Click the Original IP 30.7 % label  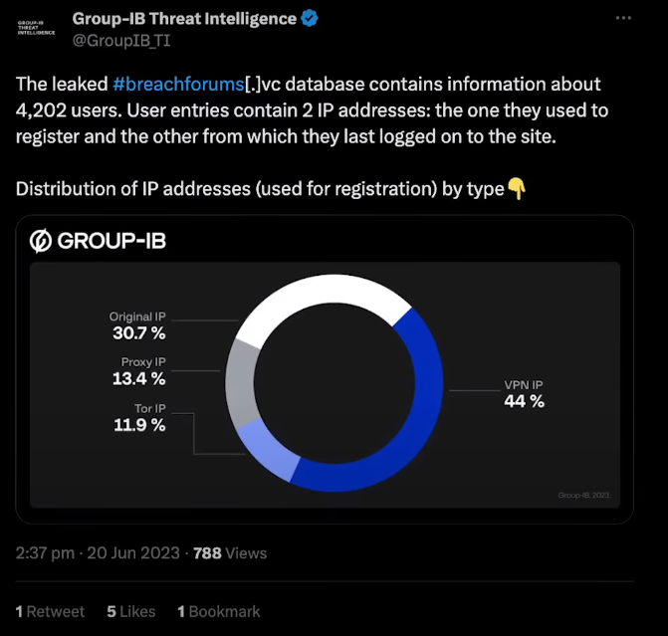(x=137, y=325)
